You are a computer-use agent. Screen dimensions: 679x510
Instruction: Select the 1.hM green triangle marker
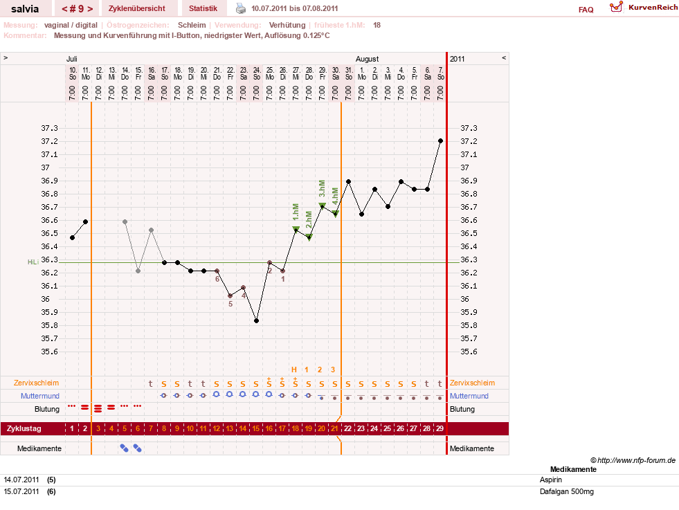tap(296, 229)
